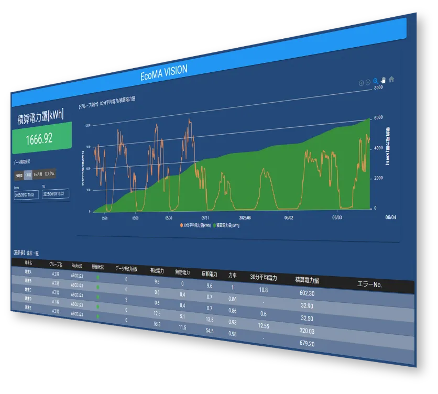Screen dimensions: 438x394
Task: Choose the 1ヶ月間 period tab
Action: (38, 174)
